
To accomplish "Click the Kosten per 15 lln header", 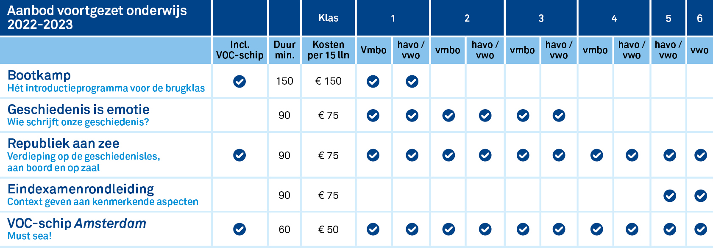I will 329,50.
